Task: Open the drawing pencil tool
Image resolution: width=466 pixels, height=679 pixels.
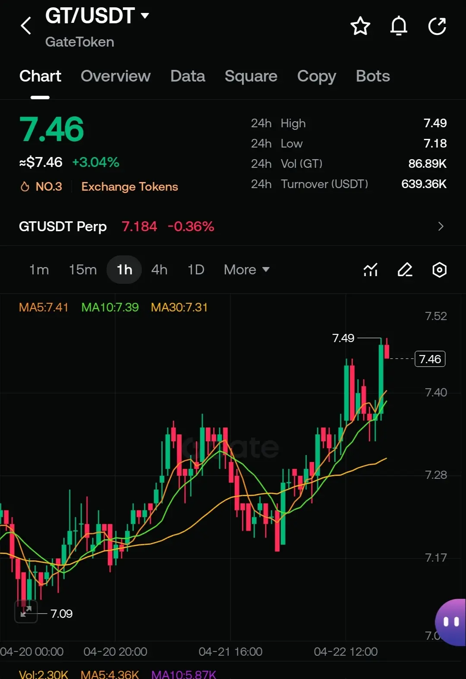Action: (405, 270)
